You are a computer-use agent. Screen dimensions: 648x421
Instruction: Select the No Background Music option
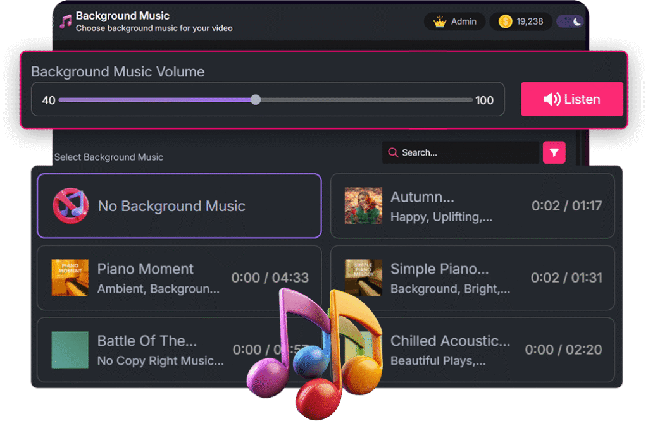pos(179,206)
